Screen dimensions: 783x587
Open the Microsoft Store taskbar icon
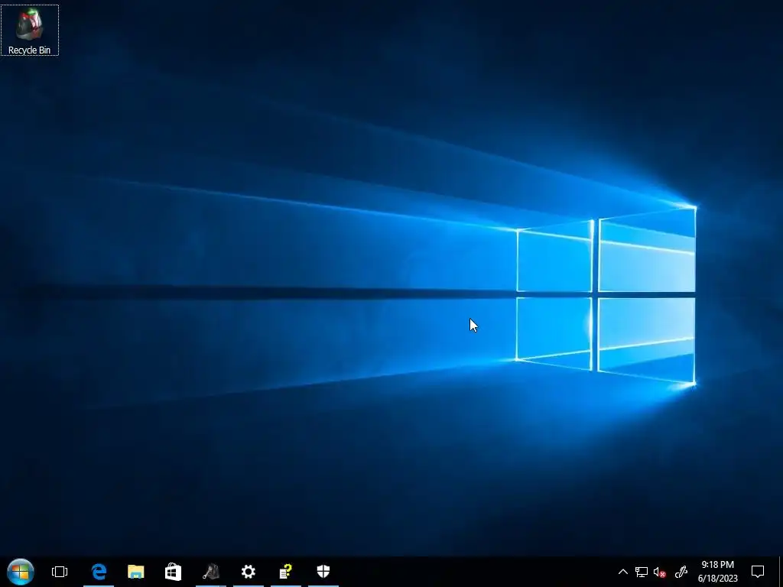click(174, 572)
